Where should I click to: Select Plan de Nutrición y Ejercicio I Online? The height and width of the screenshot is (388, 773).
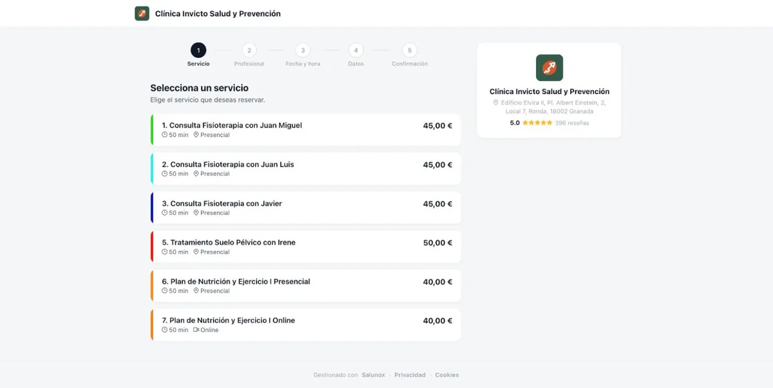tap(306, 325)
